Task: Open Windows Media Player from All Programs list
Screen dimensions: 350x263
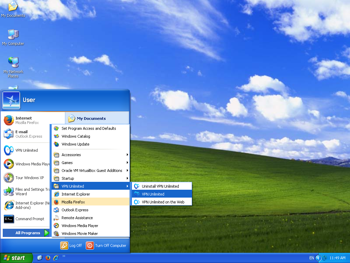Action: pos(91,225)
